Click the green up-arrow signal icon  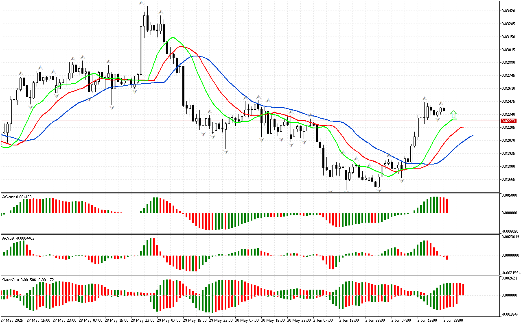click(454, 115)
